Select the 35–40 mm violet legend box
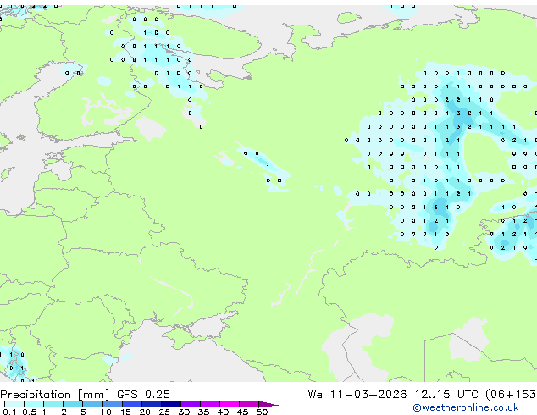 [x=209, y=404]
